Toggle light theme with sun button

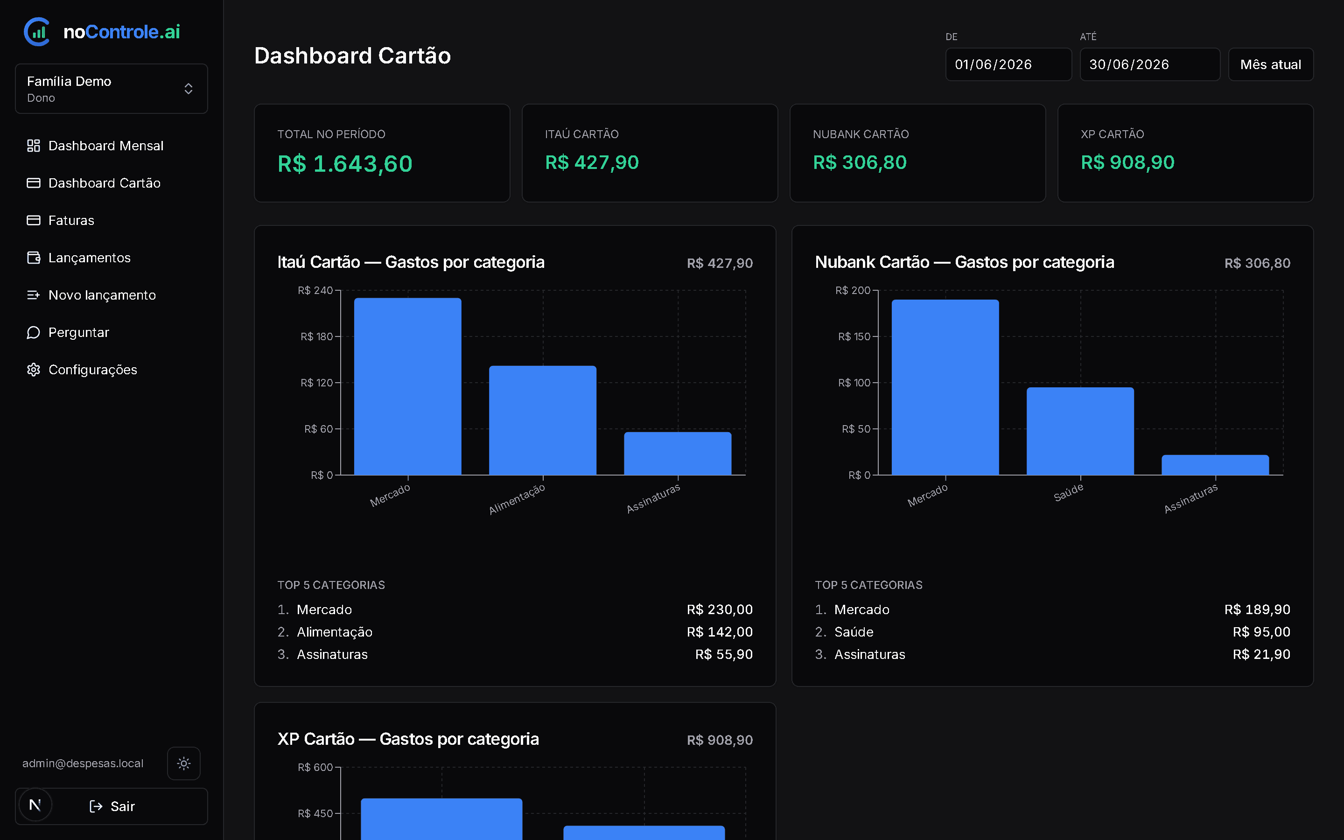coord(184,763)
